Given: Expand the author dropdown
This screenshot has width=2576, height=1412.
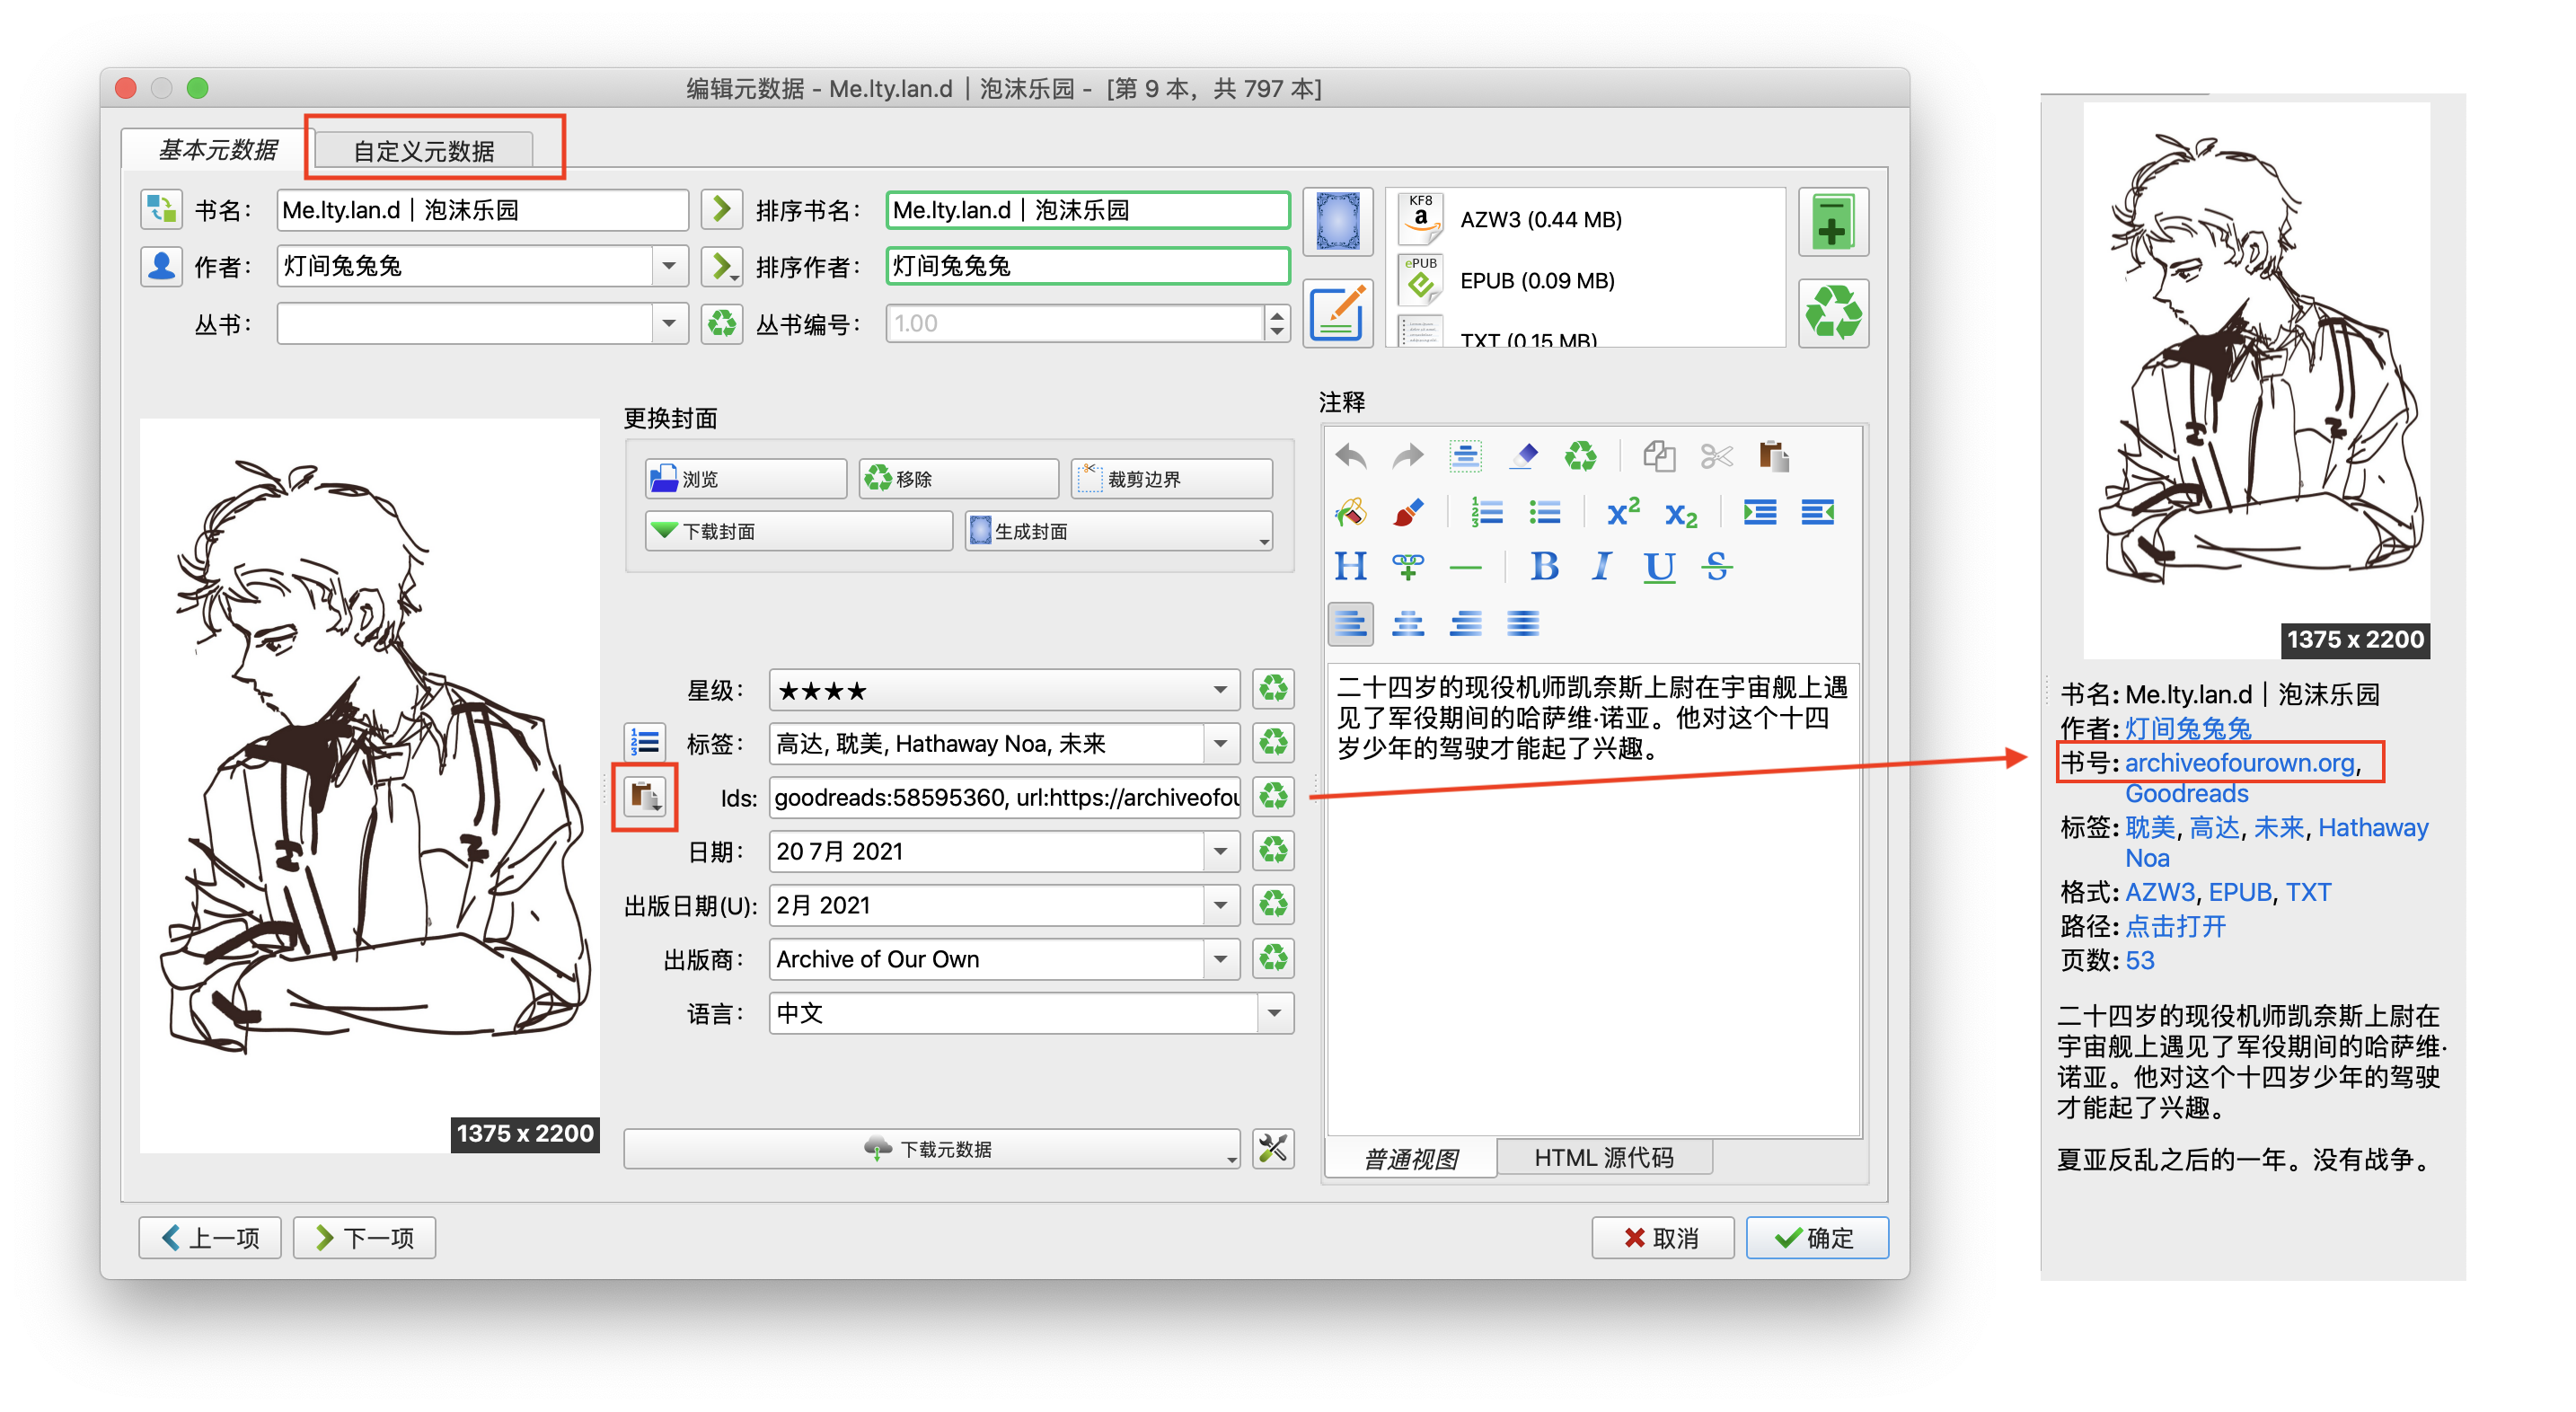Looking at the screenshot, I should 669,266.
